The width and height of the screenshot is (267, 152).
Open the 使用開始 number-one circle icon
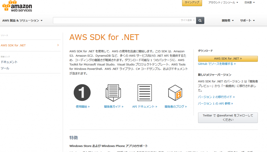click(x=82, y=92)
